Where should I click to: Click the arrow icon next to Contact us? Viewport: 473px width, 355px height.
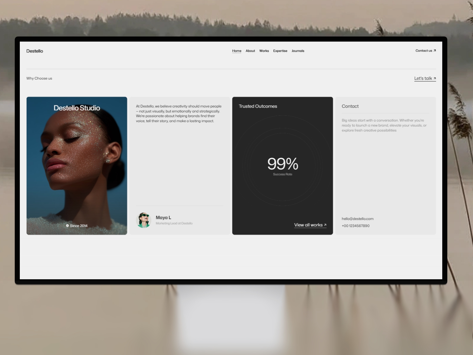click(x=435, y=50)
